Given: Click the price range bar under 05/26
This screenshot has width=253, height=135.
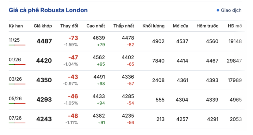Looking at the screenshot, I should (17, 103).
